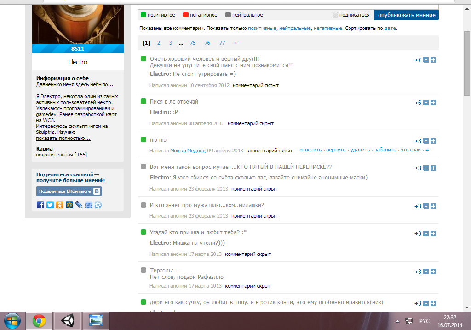Downvote the 'ню ню' comment

426,141
